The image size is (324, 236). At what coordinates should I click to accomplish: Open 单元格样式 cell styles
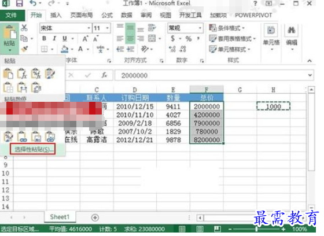(230, 49)
